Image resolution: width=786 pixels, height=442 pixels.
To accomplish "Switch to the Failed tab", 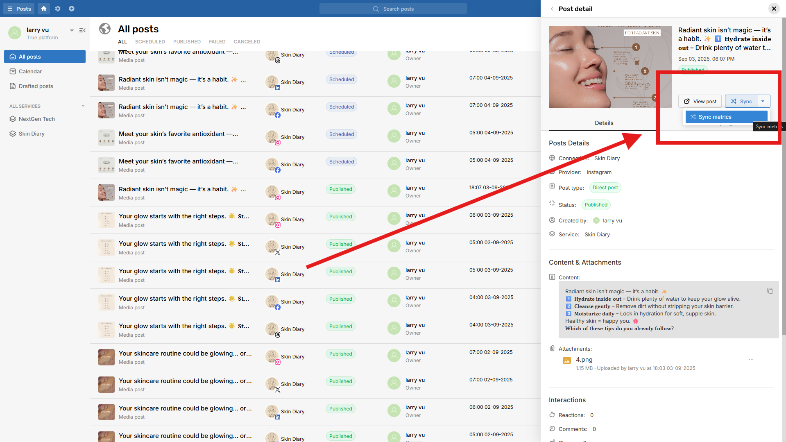I will point(217,42).
